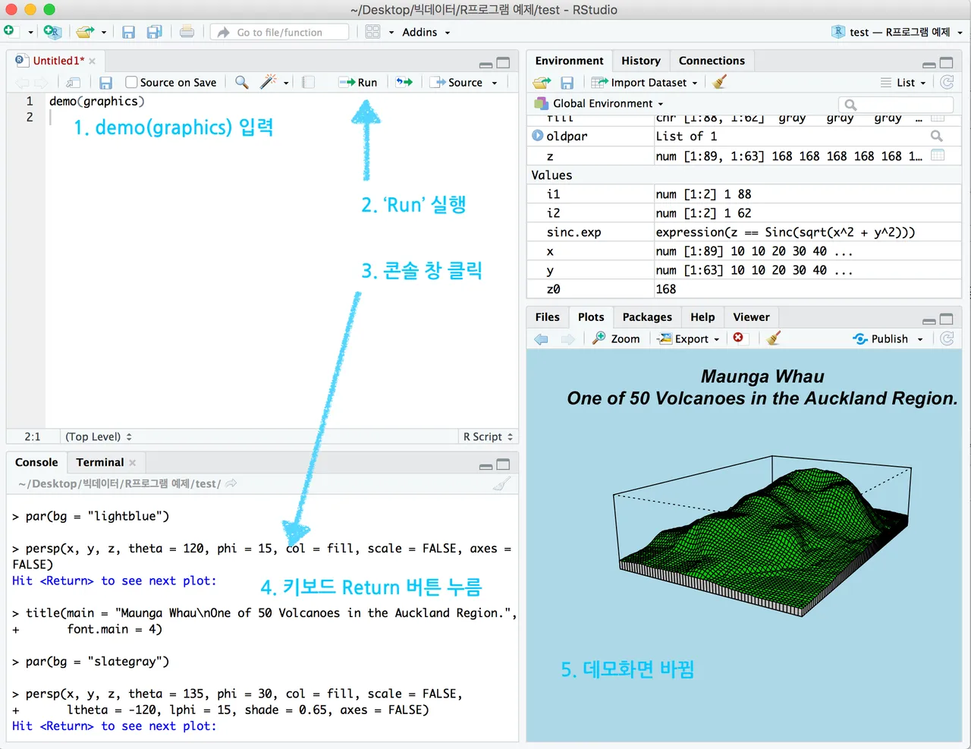This screenshot has height=749, width=971.
Task: Refresh the current plot
Action: (x=947, y=338)
